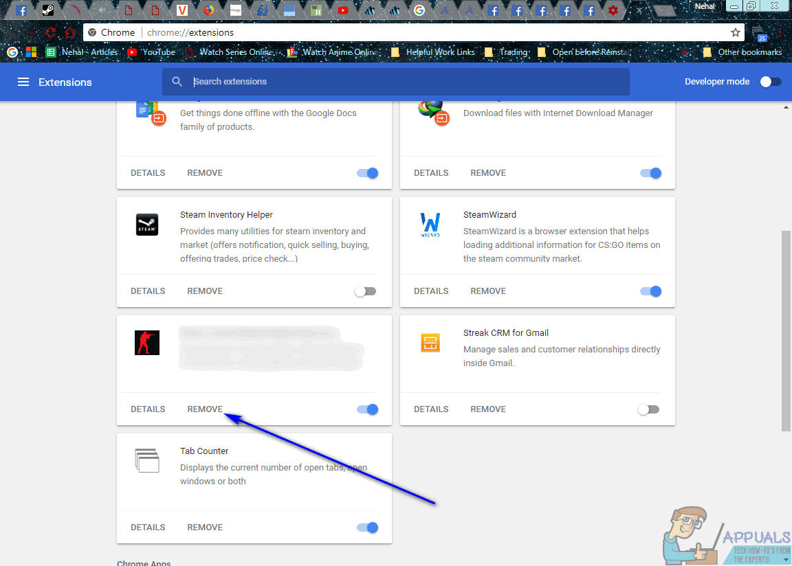Bookmark this page with the star icon

[736, 32]
